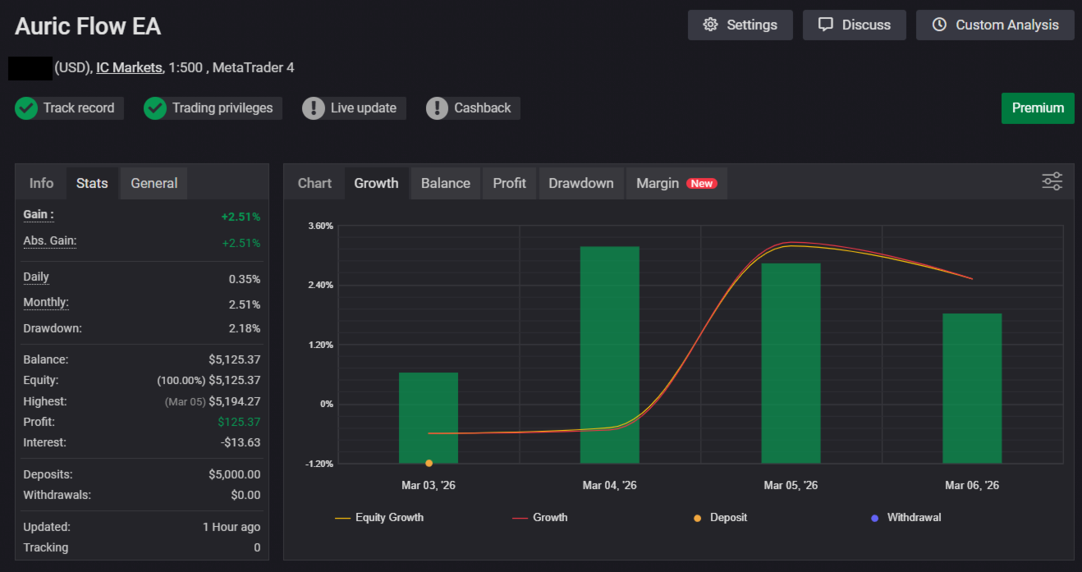Click the orange deposit marker on chart
1082x572 pixels.
429,463
